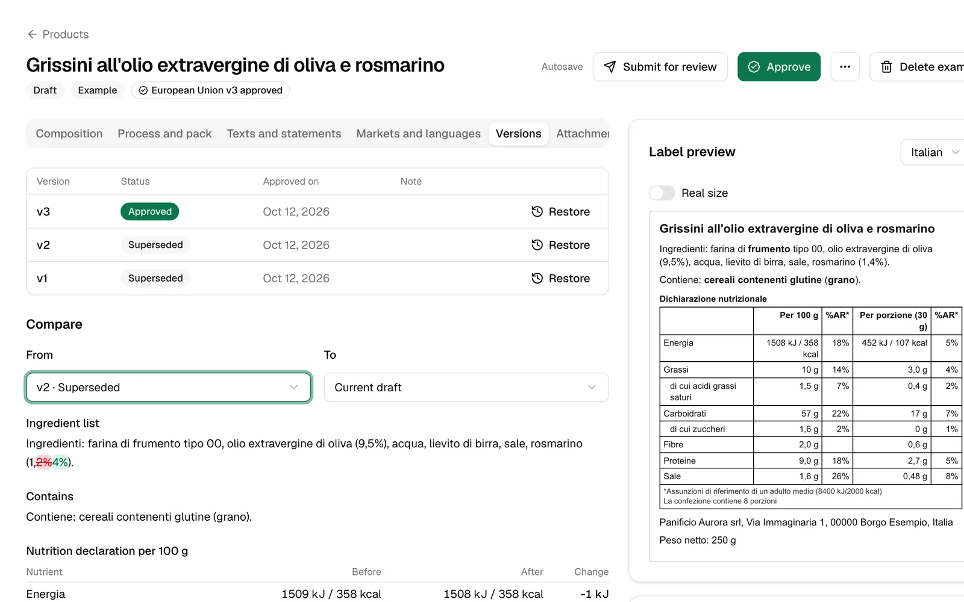964x602 pixels.
Task: Open the Italian language dropdown
Action: coord(934,152)
